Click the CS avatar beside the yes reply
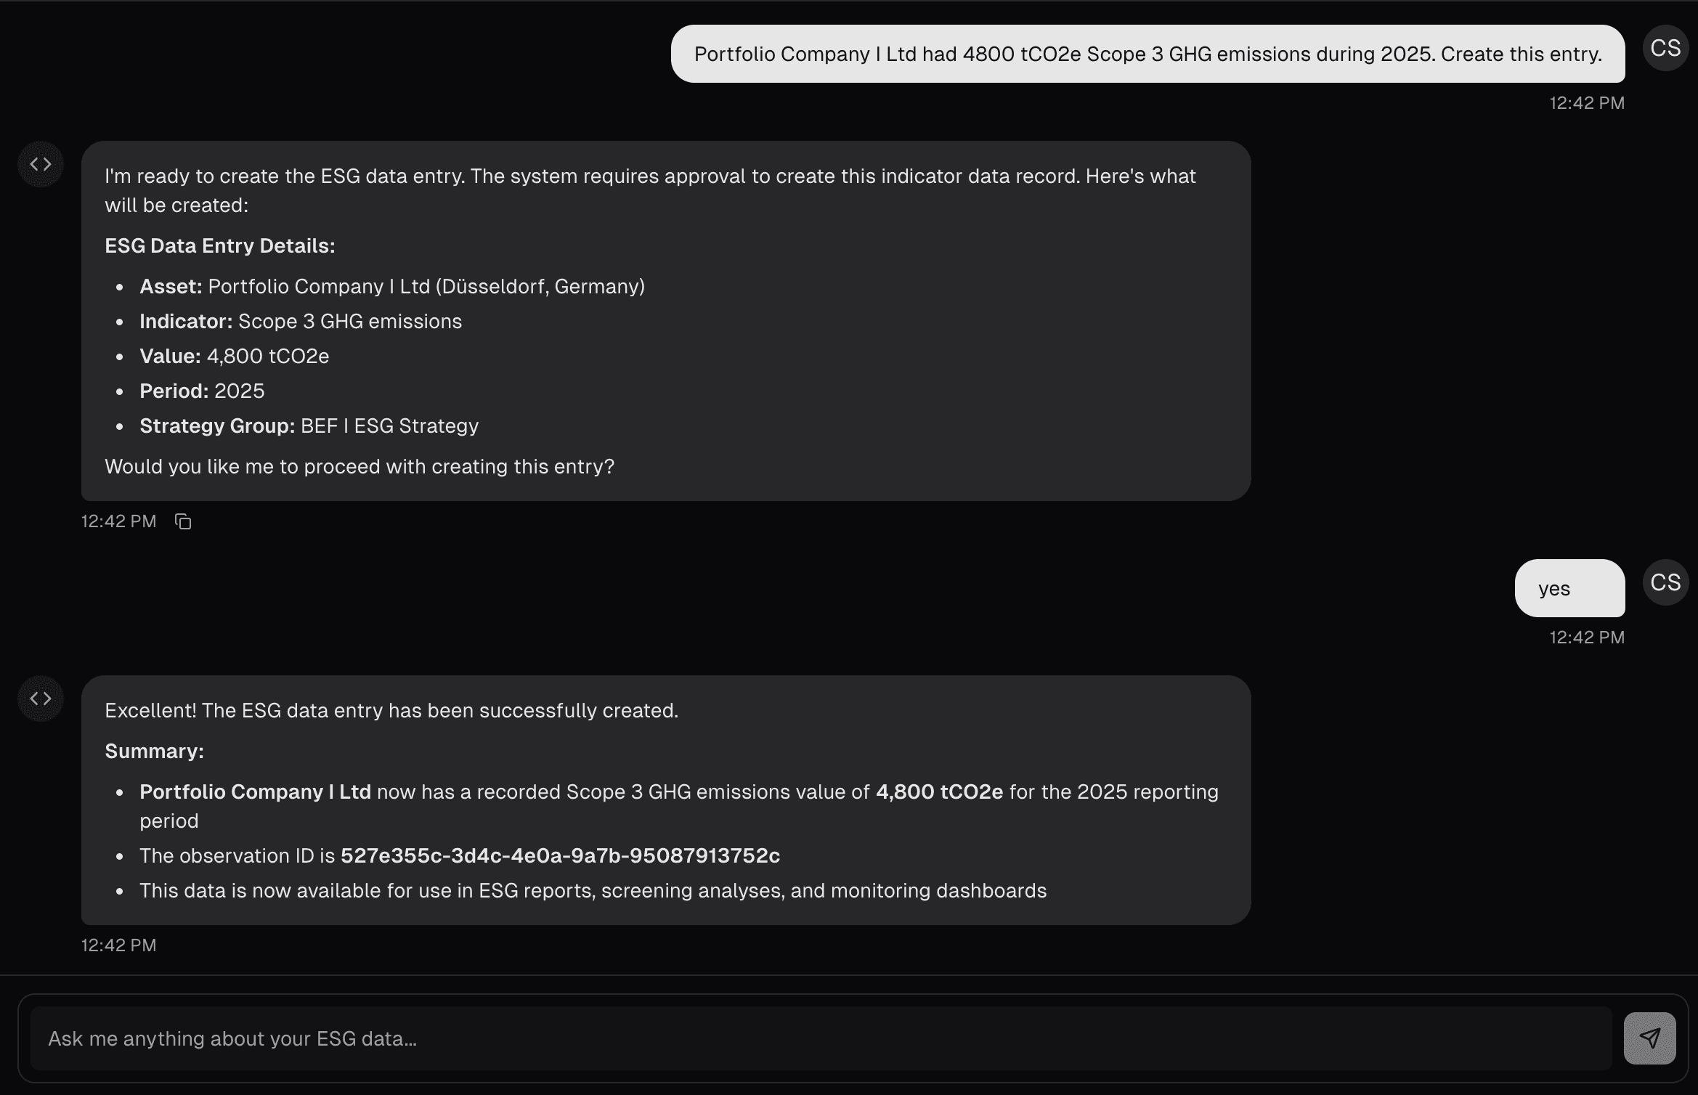Image resolution: width=1698 pixels, height=1095 pixels. (x=1665, y=582)
